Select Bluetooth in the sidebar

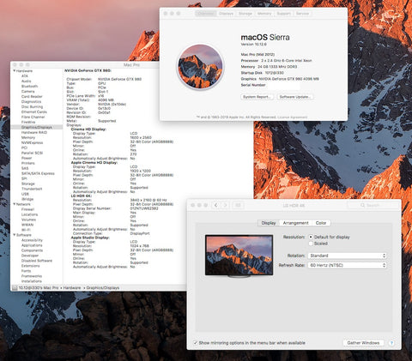point(29,86)
